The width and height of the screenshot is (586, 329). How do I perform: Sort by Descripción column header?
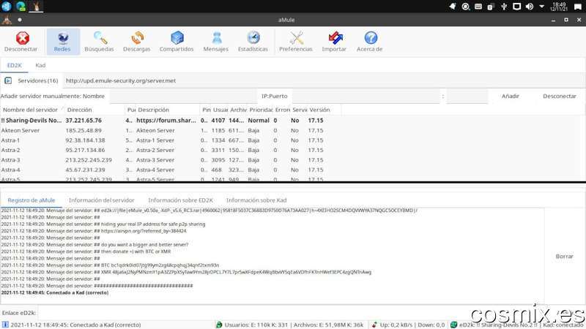[168, 110]
